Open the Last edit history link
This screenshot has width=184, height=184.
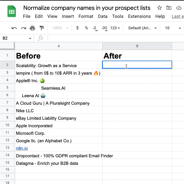click(x=178, y=16)
